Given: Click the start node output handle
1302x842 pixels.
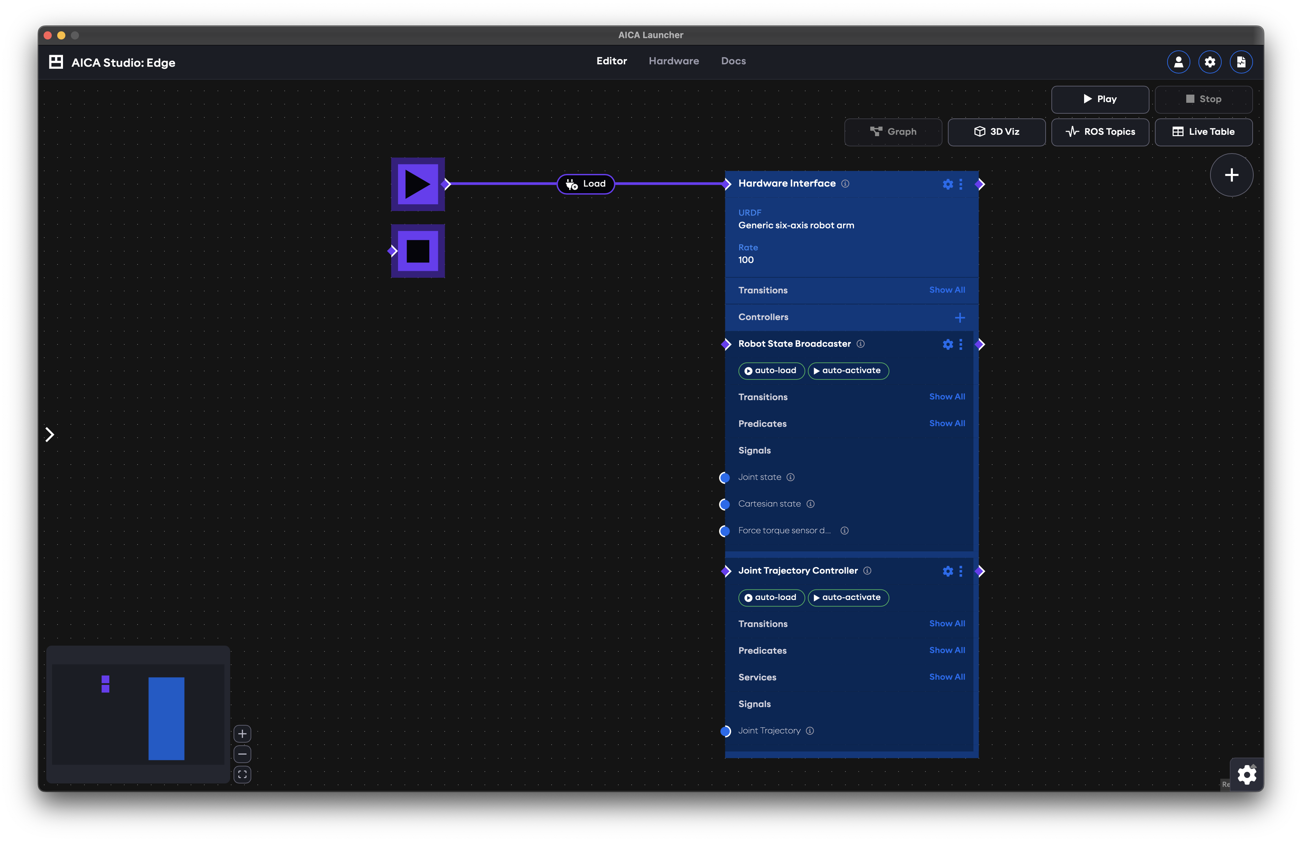Looking at the screenshot, I should [x=447, y=184].
